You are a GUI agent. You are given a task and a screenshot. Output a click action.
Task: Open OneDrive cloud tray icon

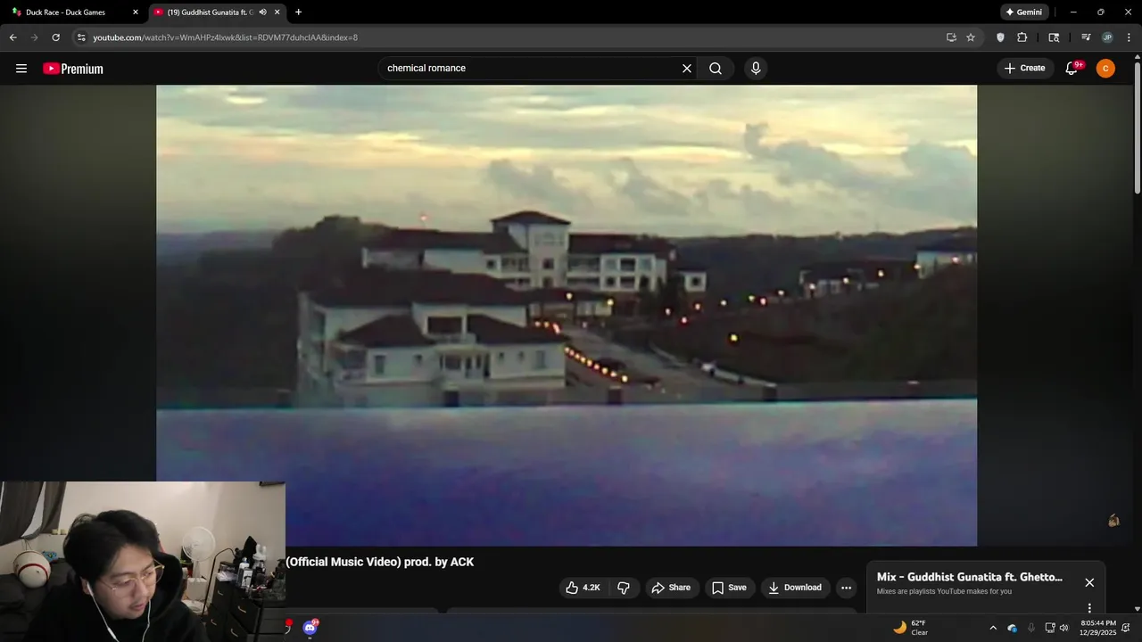(1012, 628)
